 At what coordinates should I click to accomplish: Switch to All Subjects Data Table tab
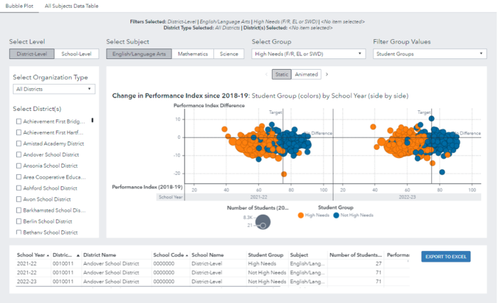(71, 6)
